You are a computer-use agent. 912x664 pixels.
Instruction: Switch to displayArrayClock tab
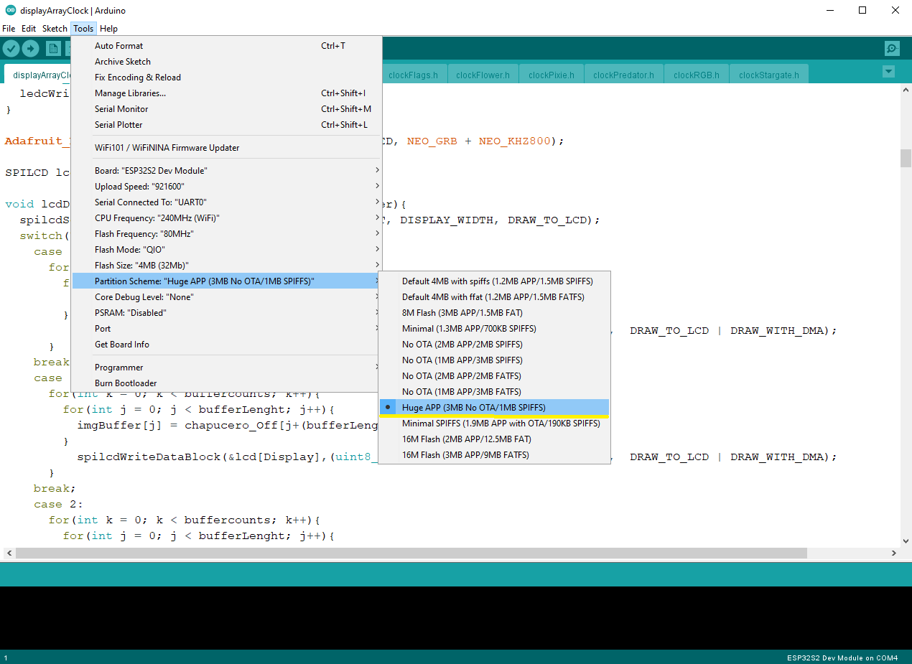click(38, 75)
